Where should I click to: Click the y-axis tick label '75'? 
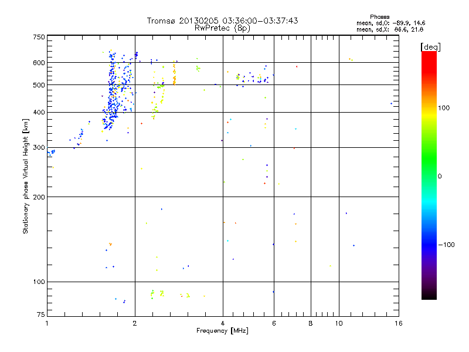(41, 314)
